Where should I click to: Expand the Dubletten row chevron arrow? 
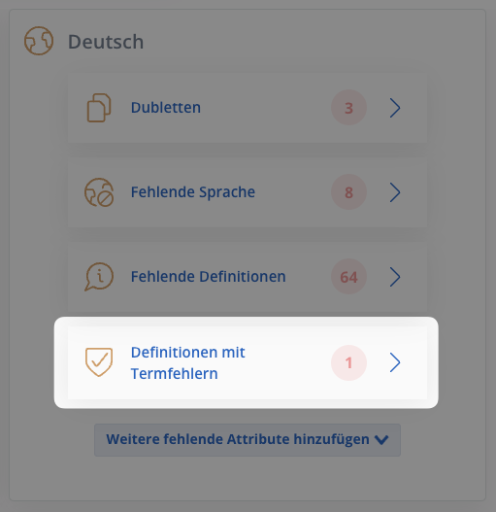(395, 108)
